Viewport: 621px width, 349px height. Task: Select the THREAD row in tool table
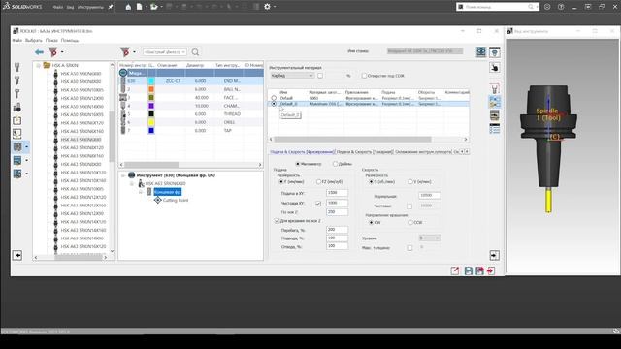[x=191, y=114]
